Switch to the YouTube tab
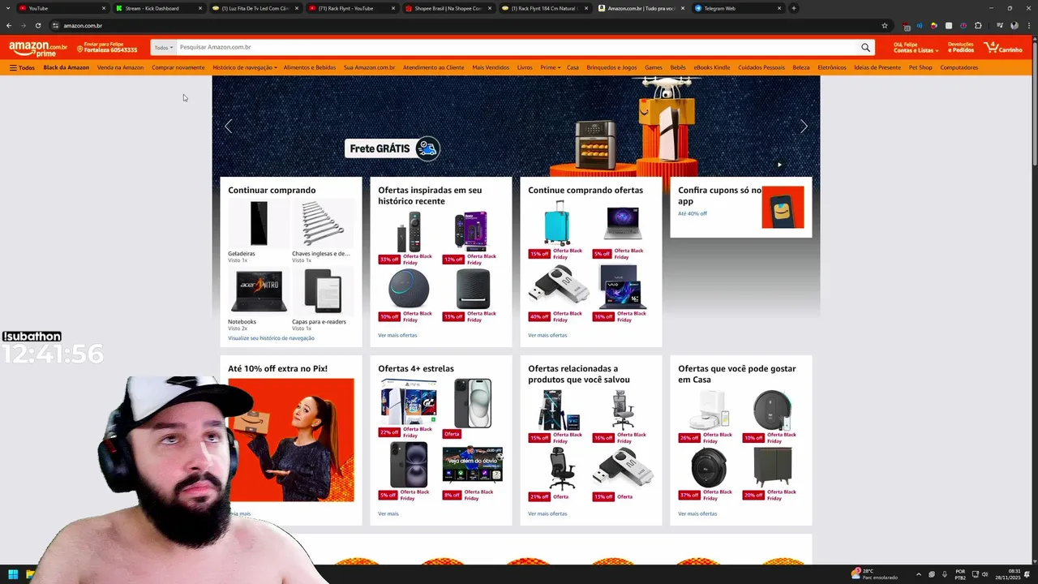The height and width of the screenshot is (584, 1038). [61, 8]
